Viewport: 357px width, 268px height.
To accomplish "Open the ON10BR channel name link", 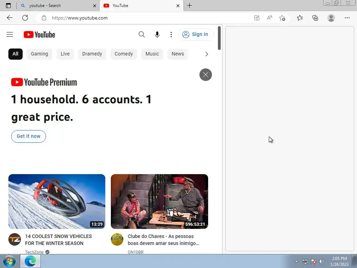I will pyautogui.click(x=136, y=252).
